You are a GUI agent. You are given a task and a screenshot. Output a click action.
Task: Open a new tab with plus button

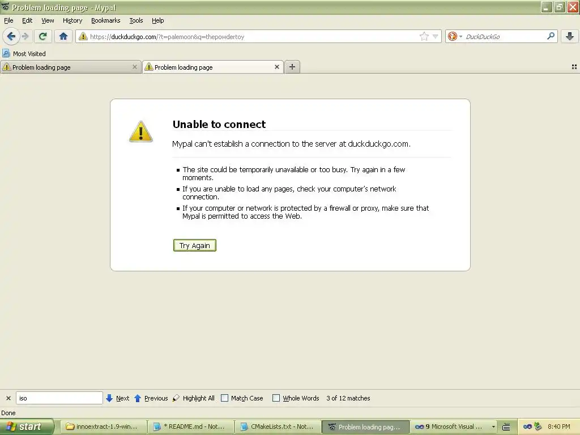tap(292, 67)
